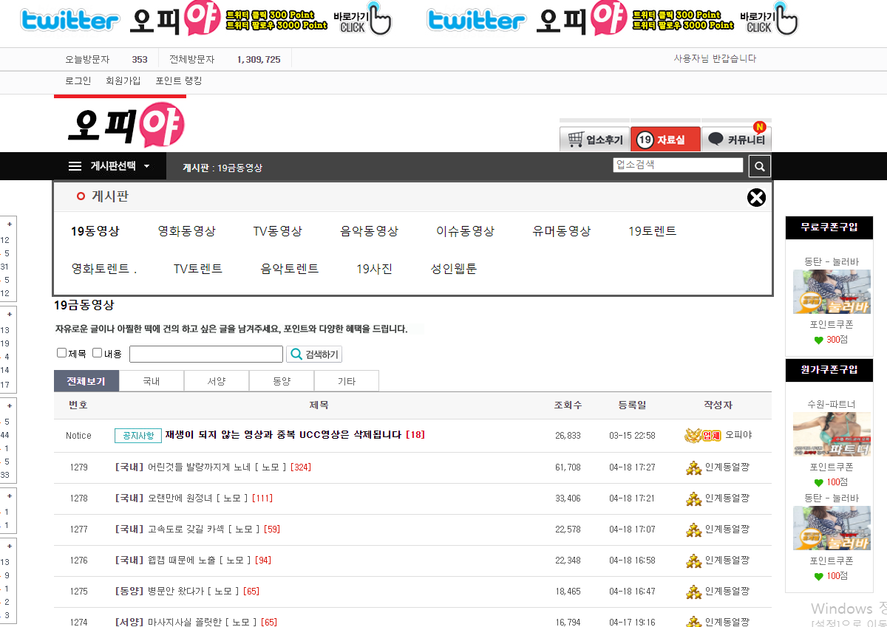Viewport: 887px width, 627px height.
Task: Open the TV동영상 board in the 게시판 menu
Action: point(277,231)
